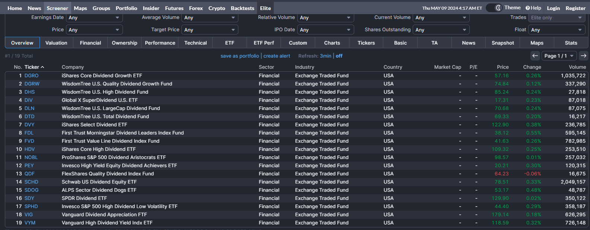Image resolution: width=590 pixels, height=230 pixels.
Task: Open the Page 1 / 1 selector
Action: point(559,56)
